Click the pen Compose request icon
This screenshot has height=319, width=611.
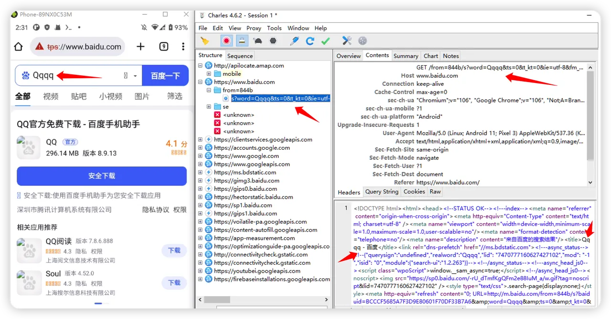click(x=295, y=41)
